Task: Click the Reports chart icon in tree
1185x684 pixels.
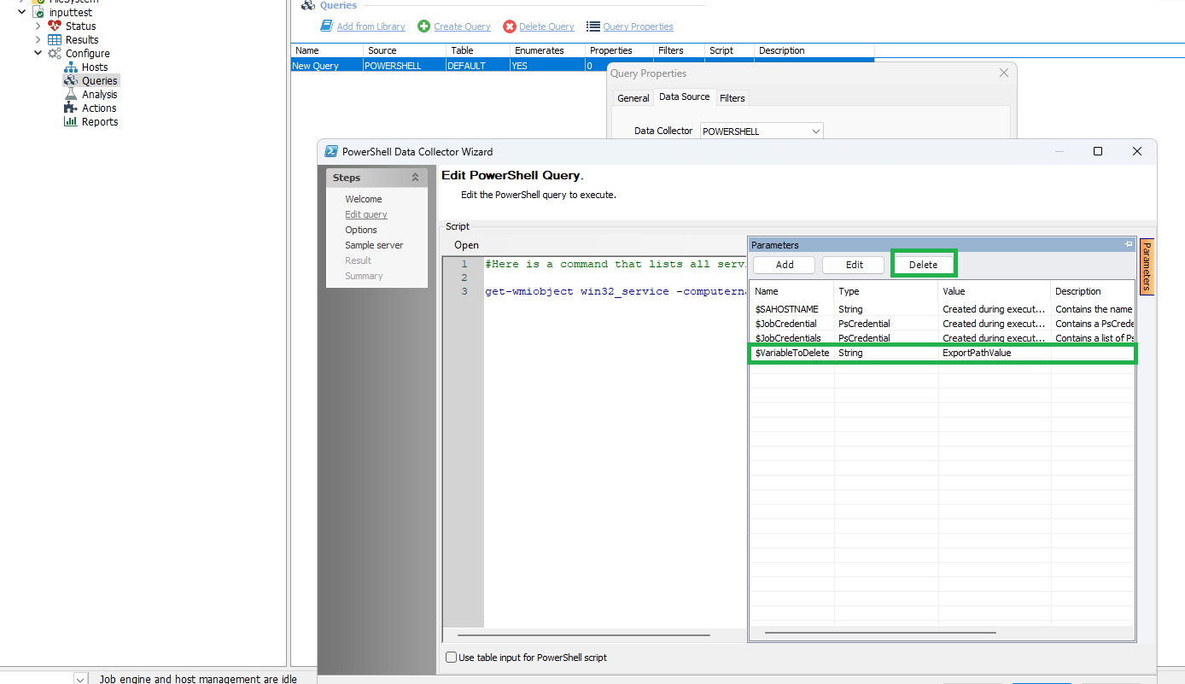Action: [x=71, y=122]
